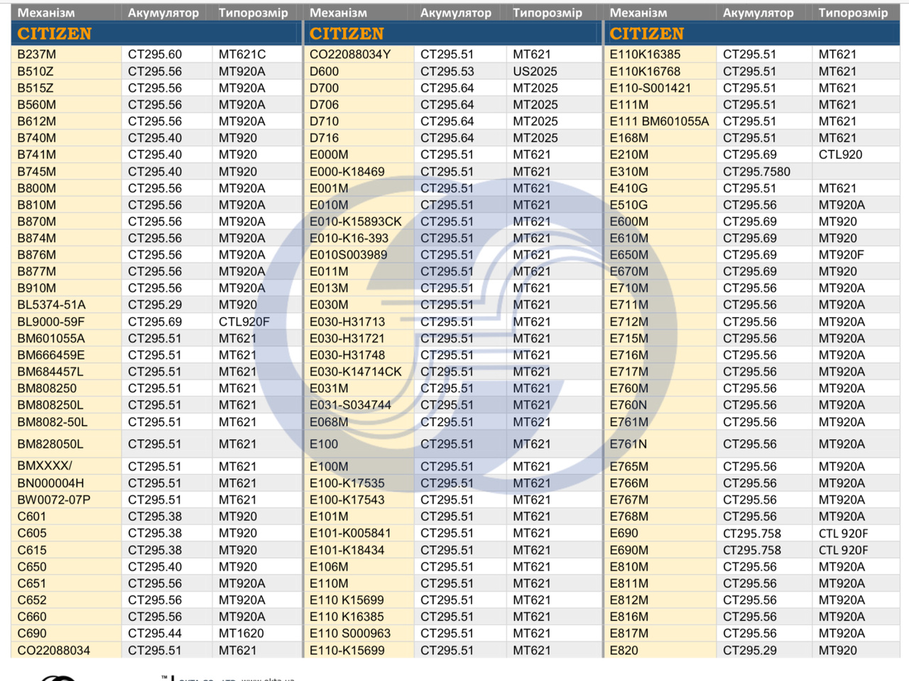
Task: Select the E111 BM601055A mechanism cell
Action: (x=659, y=121)
